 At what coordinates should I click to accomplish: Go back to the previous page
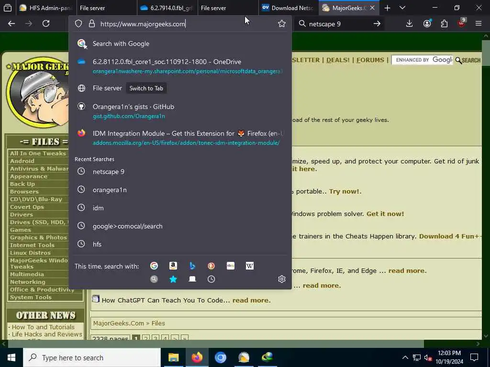(x=11, y=23)
